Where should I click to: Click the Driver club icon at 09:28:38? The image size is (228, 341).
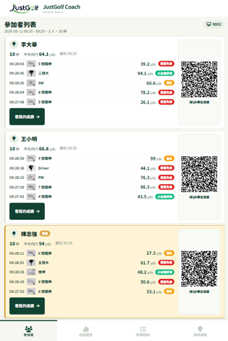point(31,168)
